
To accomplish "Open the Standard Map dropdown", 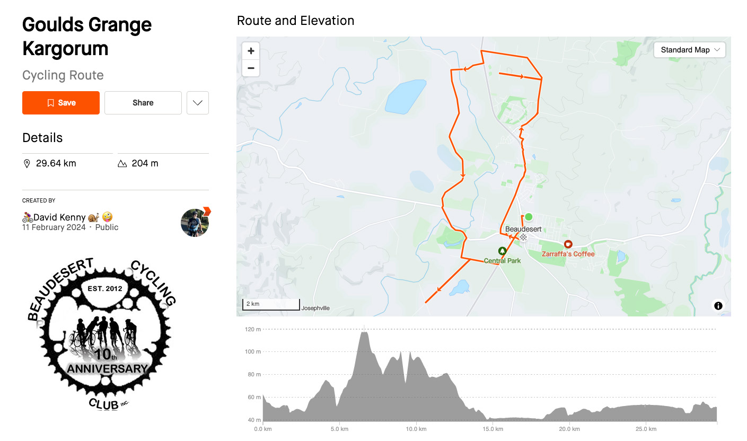I will 690,50.
